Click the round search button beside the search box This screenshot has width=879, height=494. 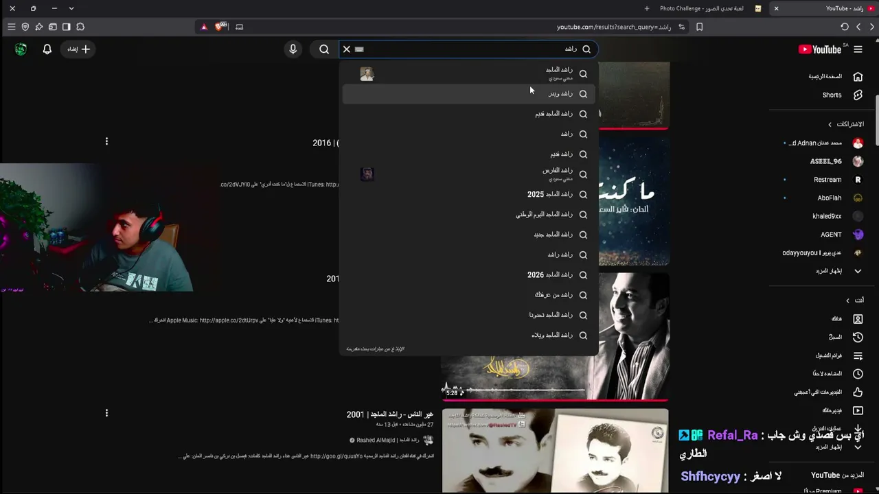[x=324, y=49]
